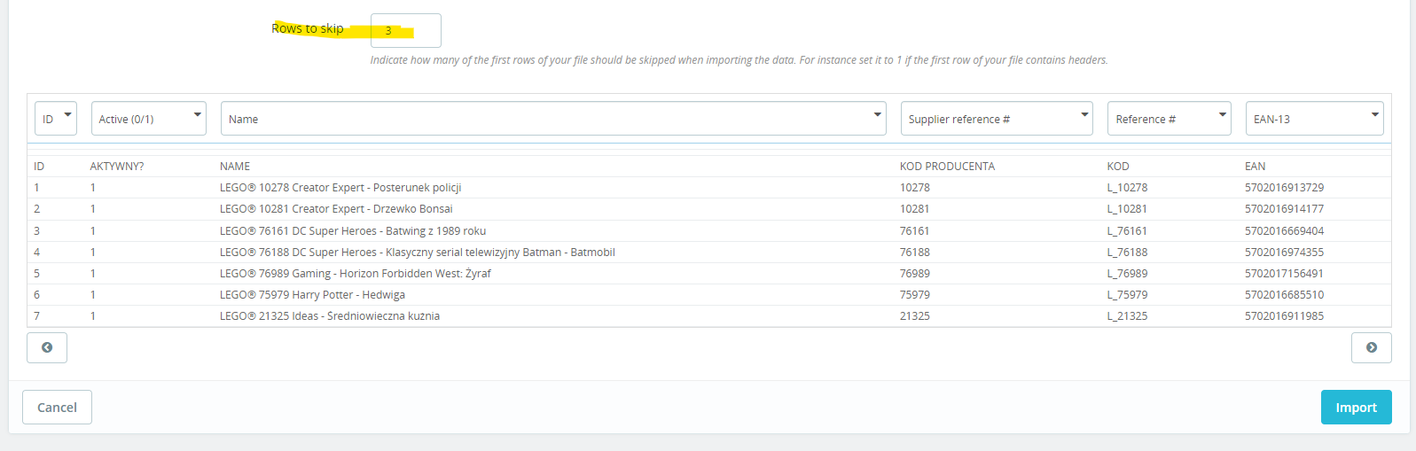Viewport: 1416px width, 451px height.
Task: Open the Name column mapping dropdown
Action: [x=553, y=119]
